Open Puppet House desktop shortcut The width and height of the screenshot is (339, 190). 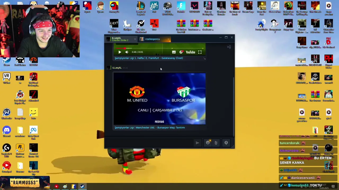coord(329,62)
